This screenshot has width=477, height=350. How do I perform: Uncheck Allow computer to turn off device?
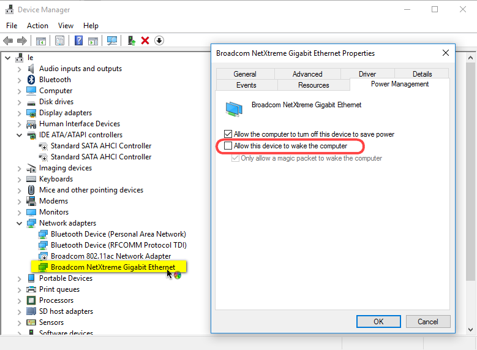tap(228, 134)
